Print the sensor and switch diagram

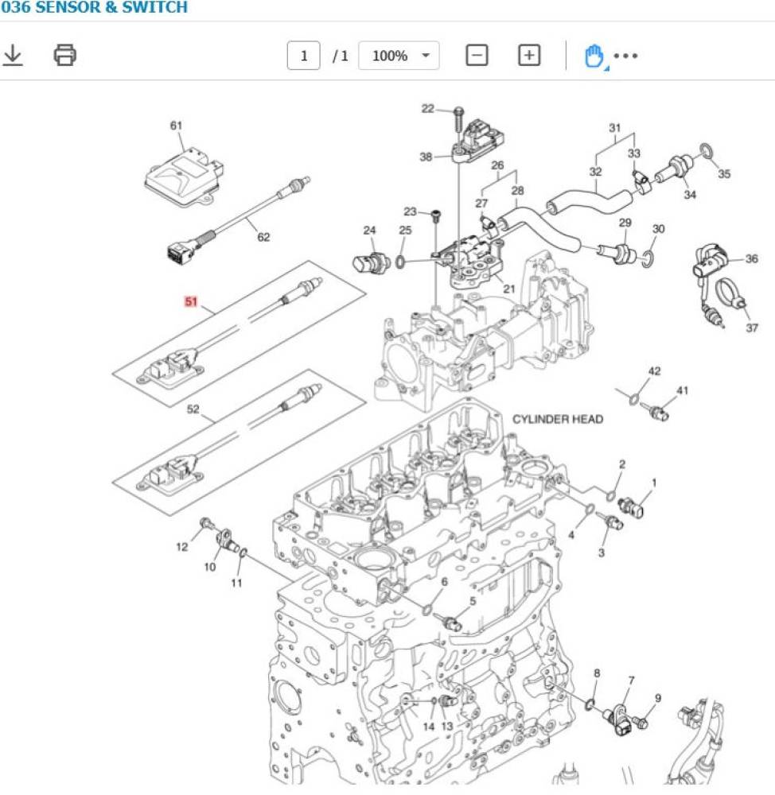click(x=64, y=55)
